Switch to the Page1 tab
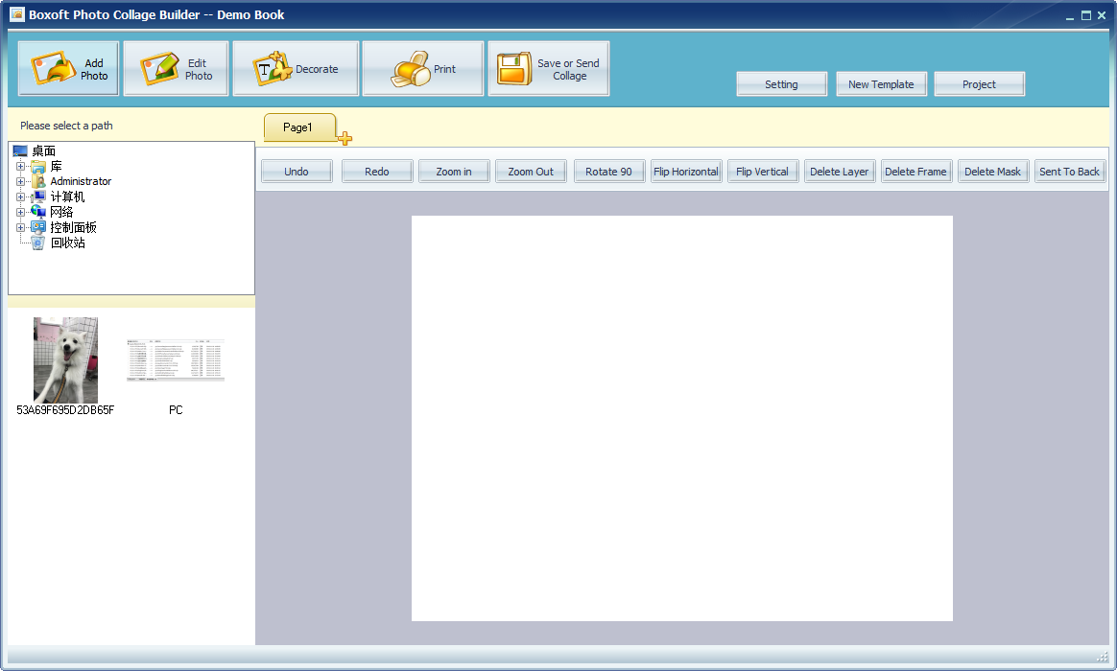 tap(299, 127)
